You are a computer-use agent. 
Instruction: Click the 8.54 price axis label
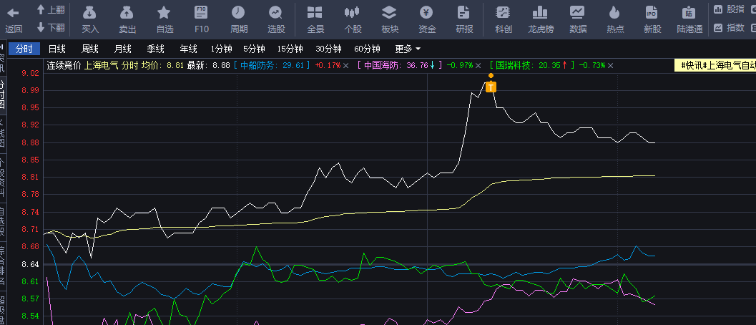click(x=30, y=316)
